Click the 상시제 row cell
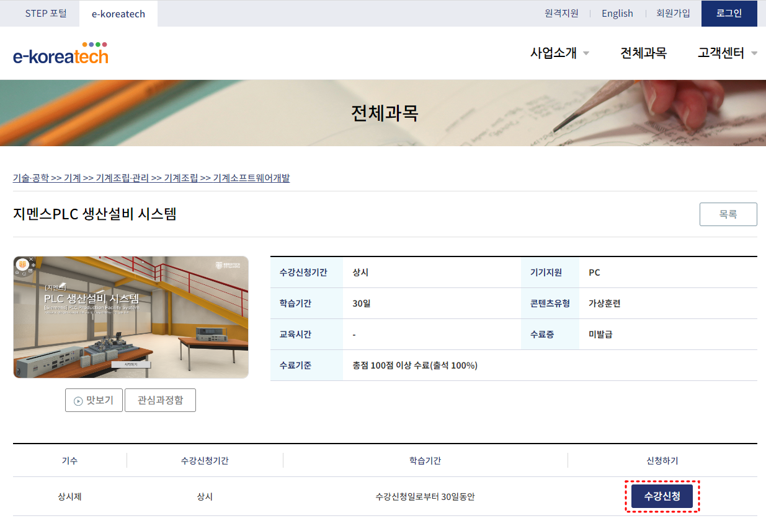 click(70, 497)
